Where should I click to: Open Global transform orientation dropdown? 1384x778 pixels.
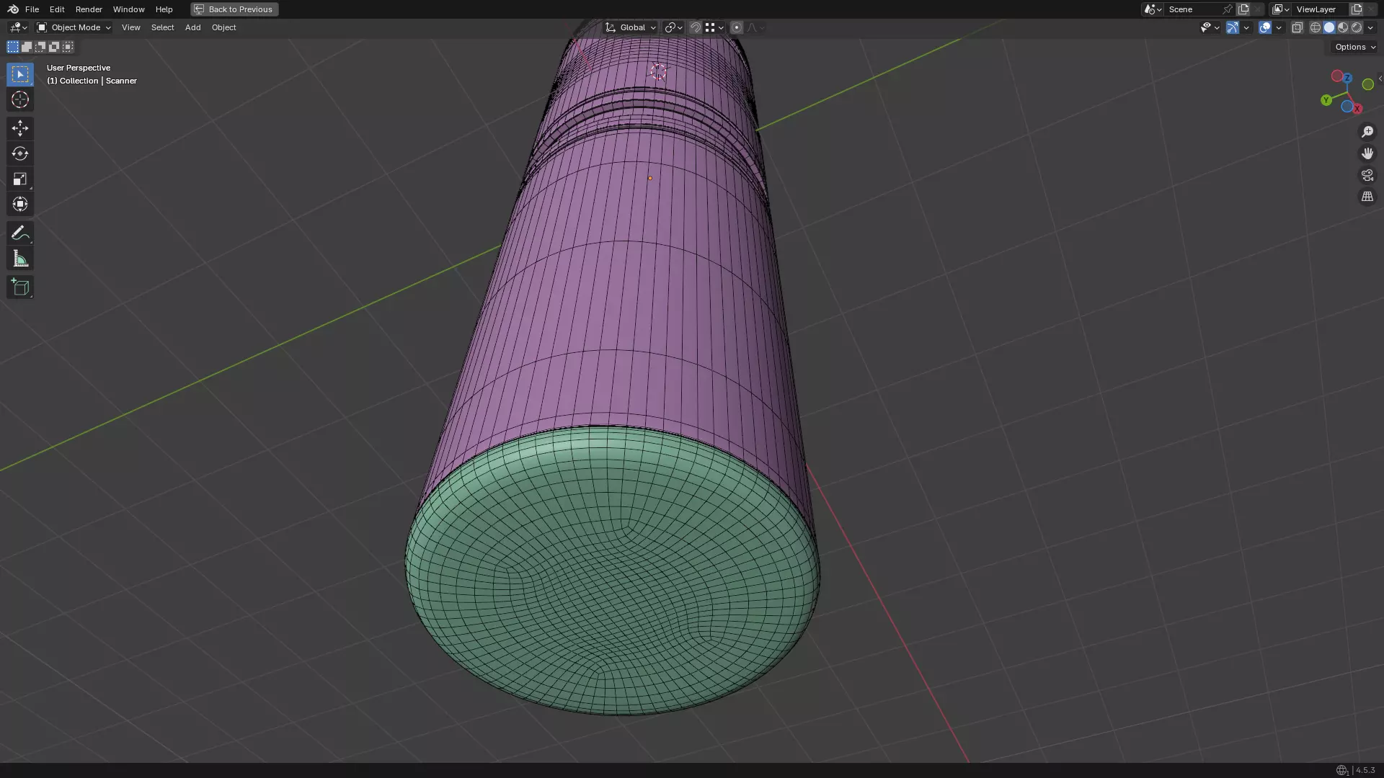631,27
